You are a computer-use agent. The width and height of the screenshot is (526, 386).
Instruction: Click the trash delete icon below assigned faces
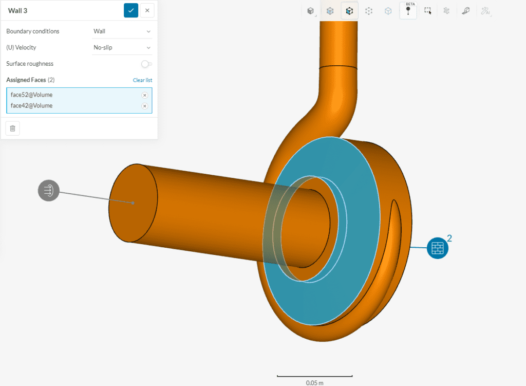[12, 128]
